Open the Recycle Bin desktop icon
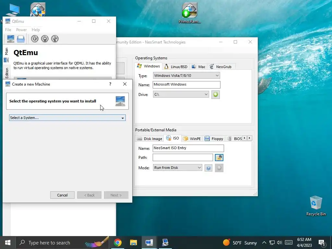This screenshot has height=249, width=332. 316,206
